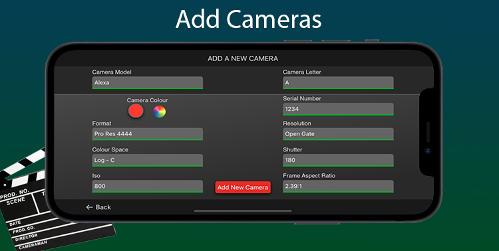Click the Iso label
Image resolution: width=499 pixels, height=251 pixels.
pyautogui.click(x=96, y=176)
